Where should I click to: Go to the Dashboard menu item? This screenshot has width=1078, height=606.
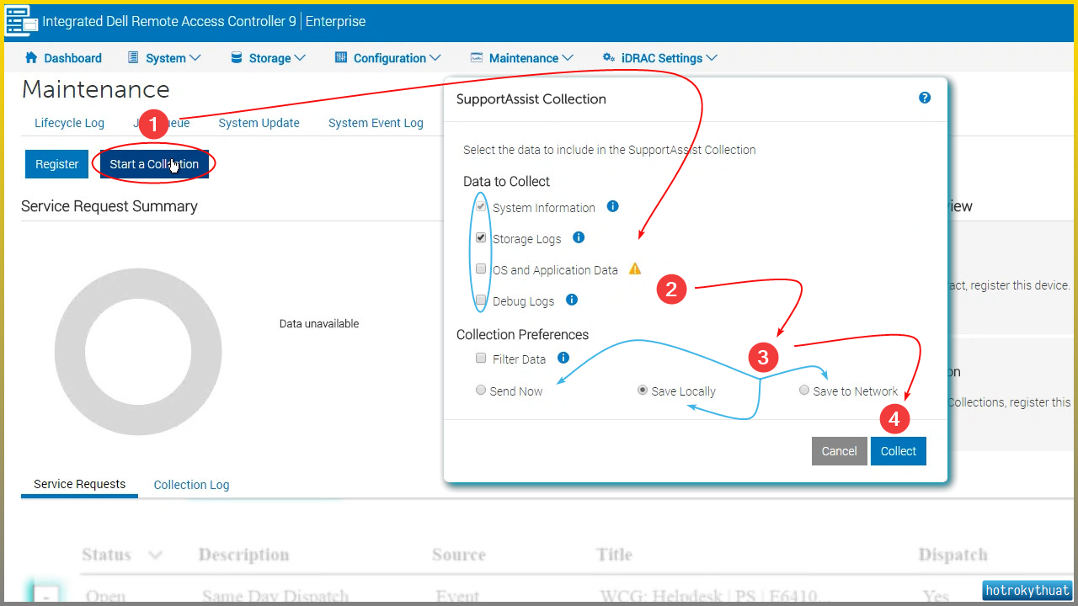64,58
